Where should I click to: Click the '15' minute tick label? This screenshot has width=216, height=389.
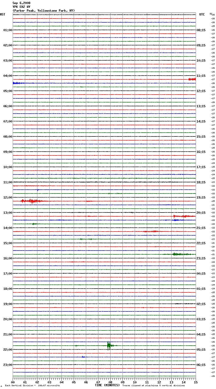pyautogui.click(x=196, y=382)
